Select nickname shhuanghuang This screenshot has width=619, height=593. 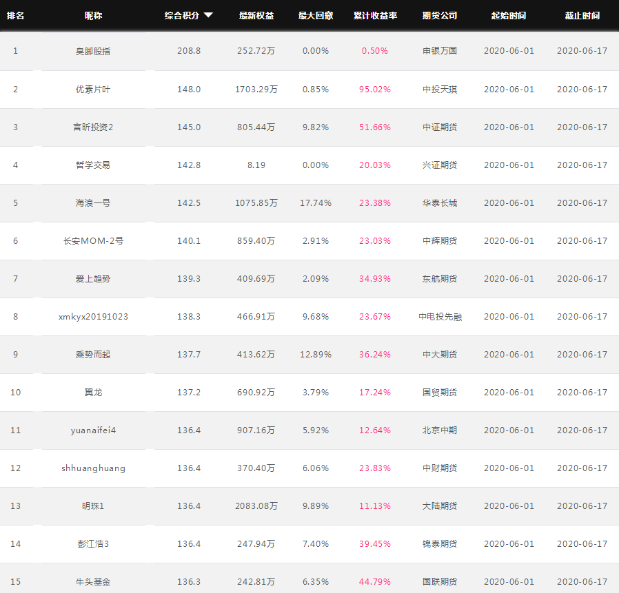[93, 468]
